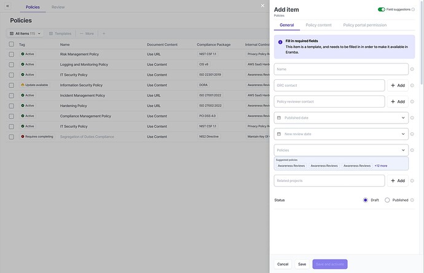Image resolution: width=424 pixels, height=273 pixels.
Task: Select the Draft status radio button
Action: 366,200
